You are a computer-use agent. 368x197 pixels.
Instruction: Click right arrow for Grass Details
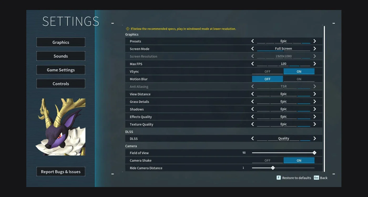(x=314, y=102)
